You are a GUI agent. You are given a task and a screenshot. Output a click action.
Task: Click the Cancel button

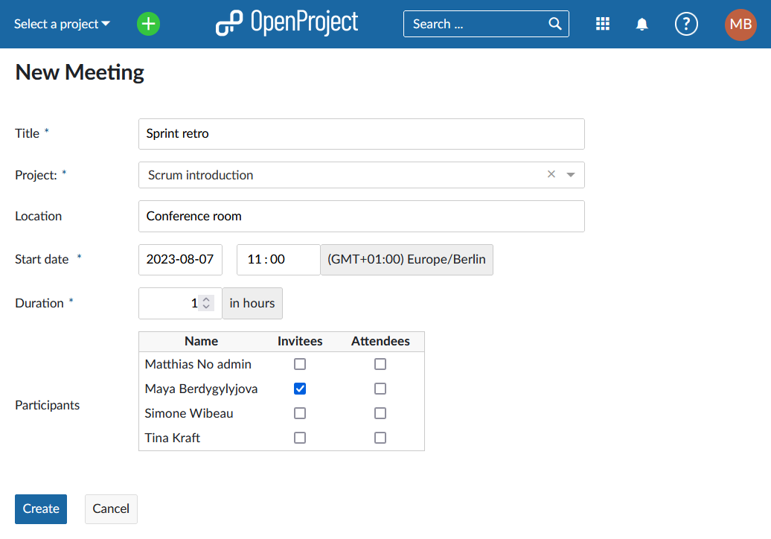pos(111,508)
